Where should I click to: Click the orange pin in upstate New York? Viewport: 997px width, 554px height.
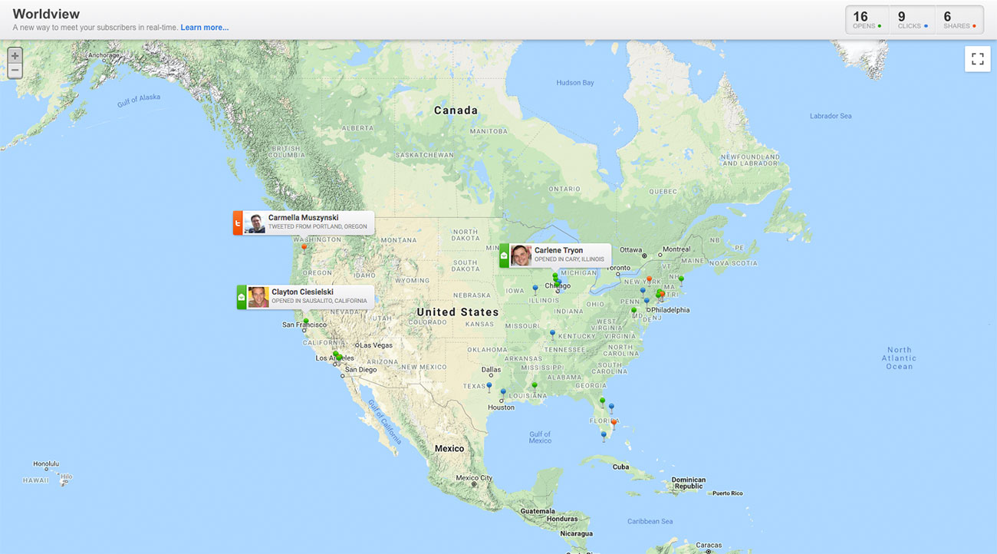click(649, 279)
